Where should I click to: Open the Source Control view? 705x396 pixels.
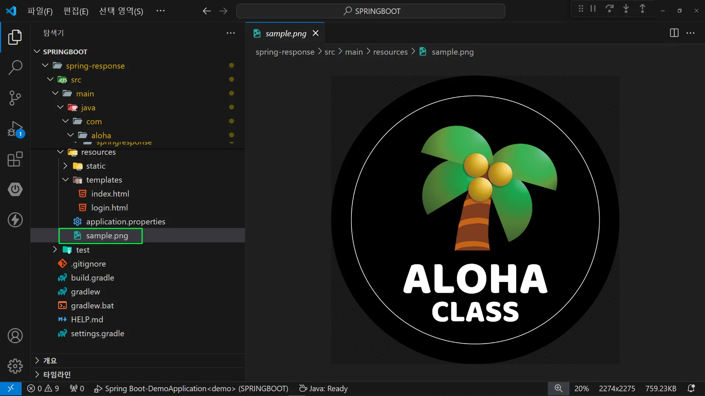pyautogui.click(x=15, y=98)
